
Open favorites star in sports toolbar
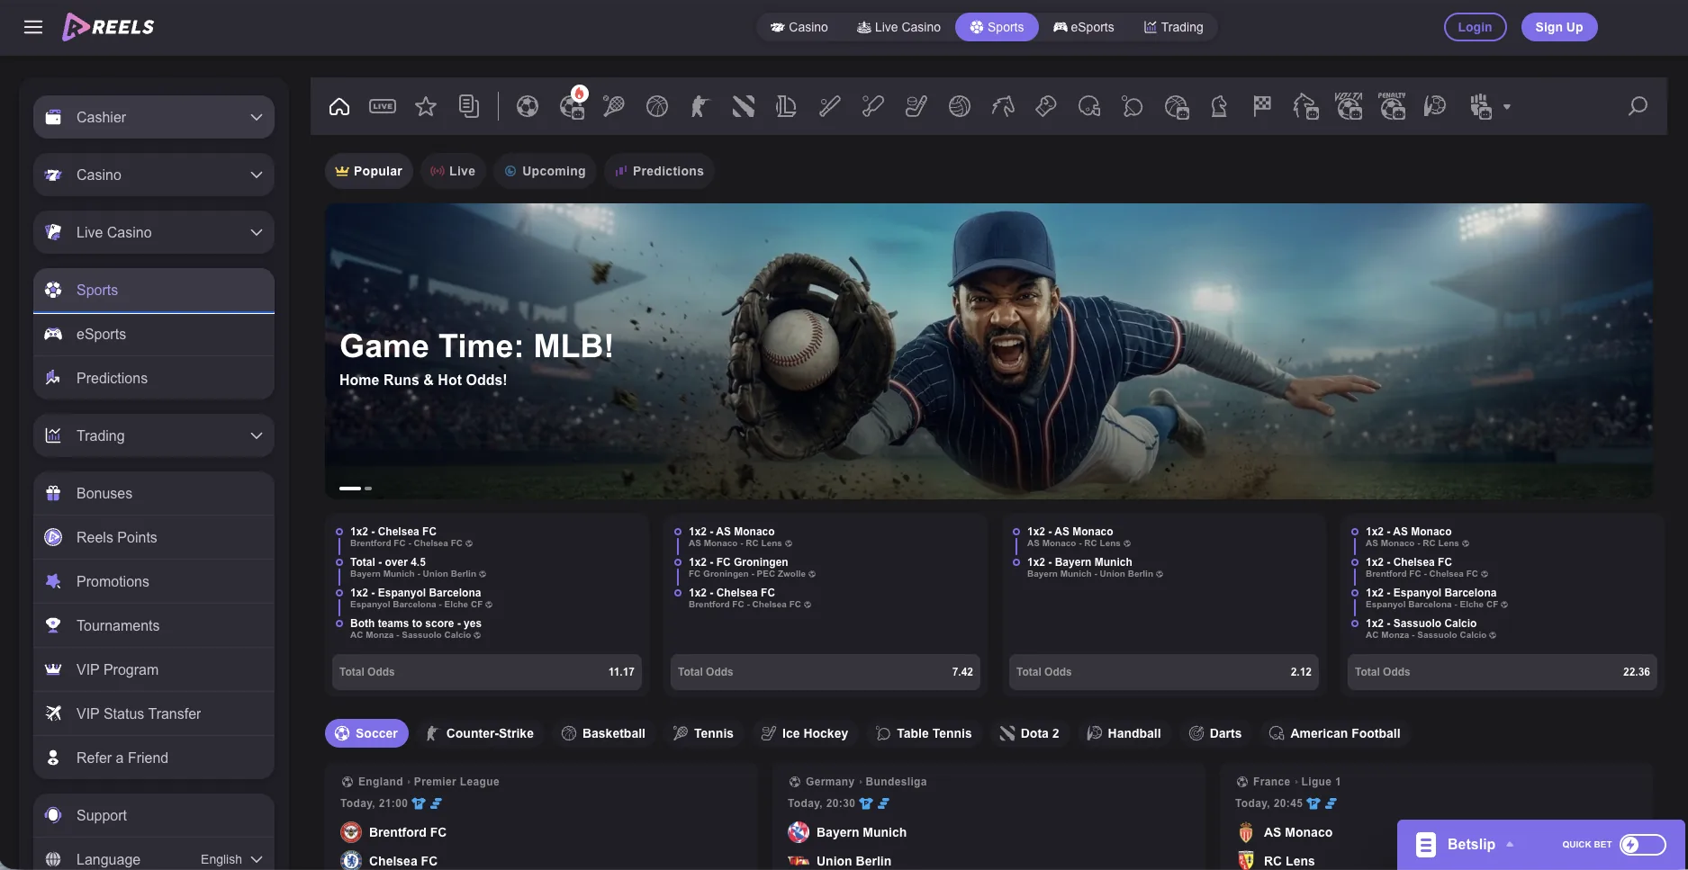(426, 106)
